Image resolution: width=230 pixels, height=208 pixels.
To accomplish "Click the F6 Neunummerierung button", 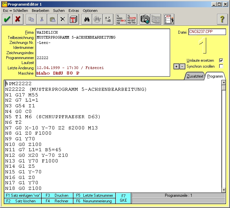I will [94, 201].
